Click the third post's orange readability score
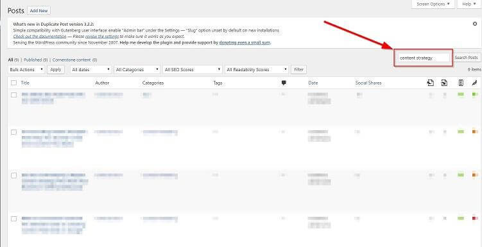The height and width of the screenshot is (247, 482). (x=475, y=175)
